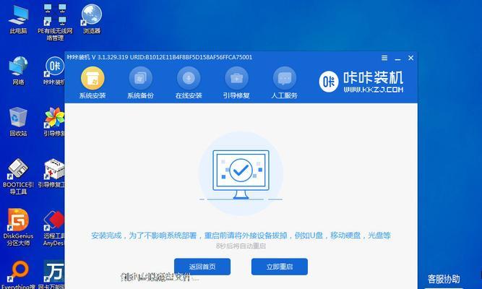The width and height of the screenshot is (482, 289).
Task: Click the 返回首页 button
Action: tap(202, 267)
